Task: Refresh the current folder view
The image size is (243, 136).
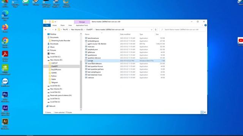Action: (156, 29)
